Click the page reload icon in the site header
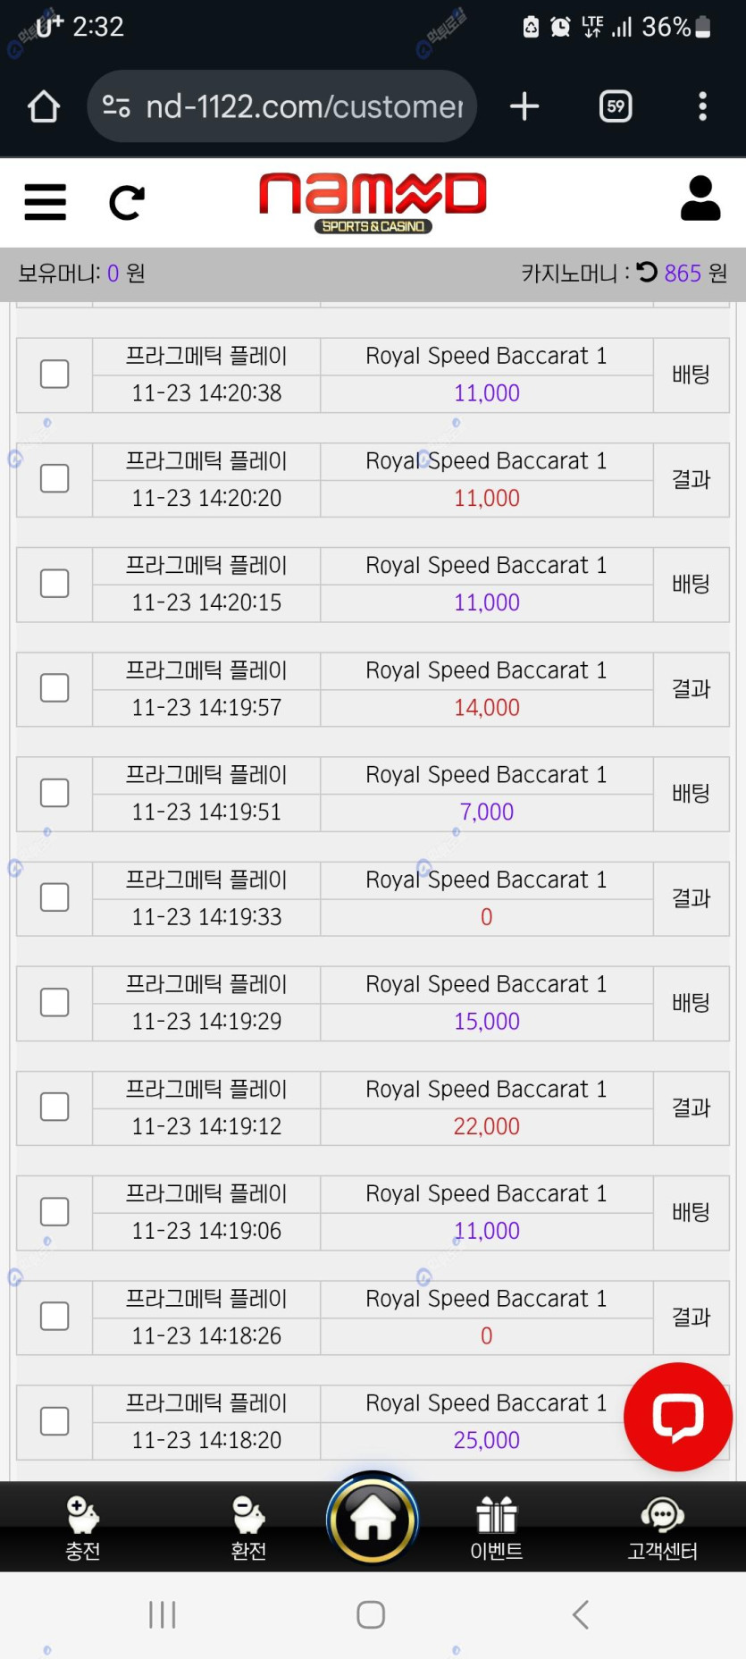The height and width of the screenshot is (1659, 746). 126,203
